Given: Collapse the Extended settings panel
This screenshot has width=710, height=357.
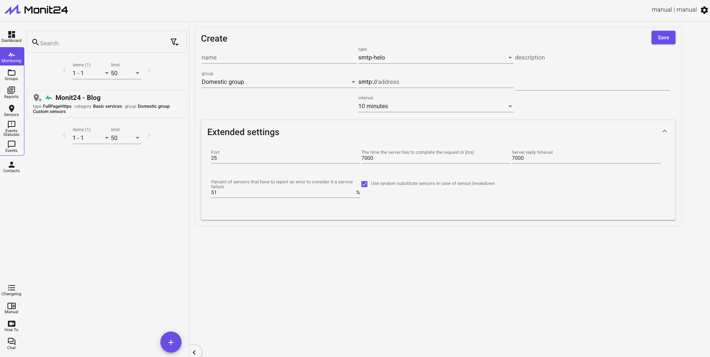Looking at the screenshot, I should tap(664, 131).
